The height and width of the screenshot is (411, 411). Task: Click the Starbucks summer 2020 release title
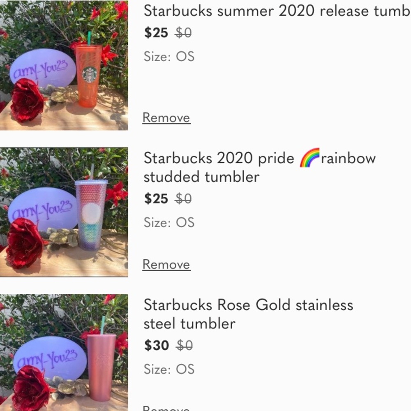(276, 11)
